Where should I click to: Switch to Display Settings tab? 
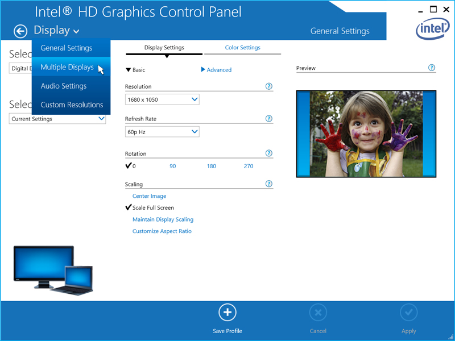pos(164,48)
